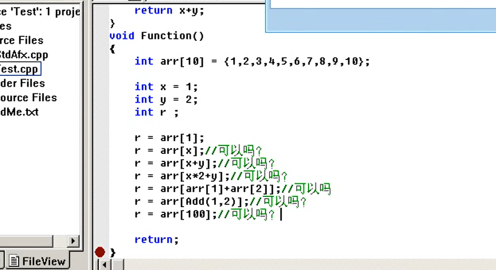The width and height of the screenshot is (496, 270).
Task: Click the red breakpoint marker in the margin
Action: click(x=100, y=252)
